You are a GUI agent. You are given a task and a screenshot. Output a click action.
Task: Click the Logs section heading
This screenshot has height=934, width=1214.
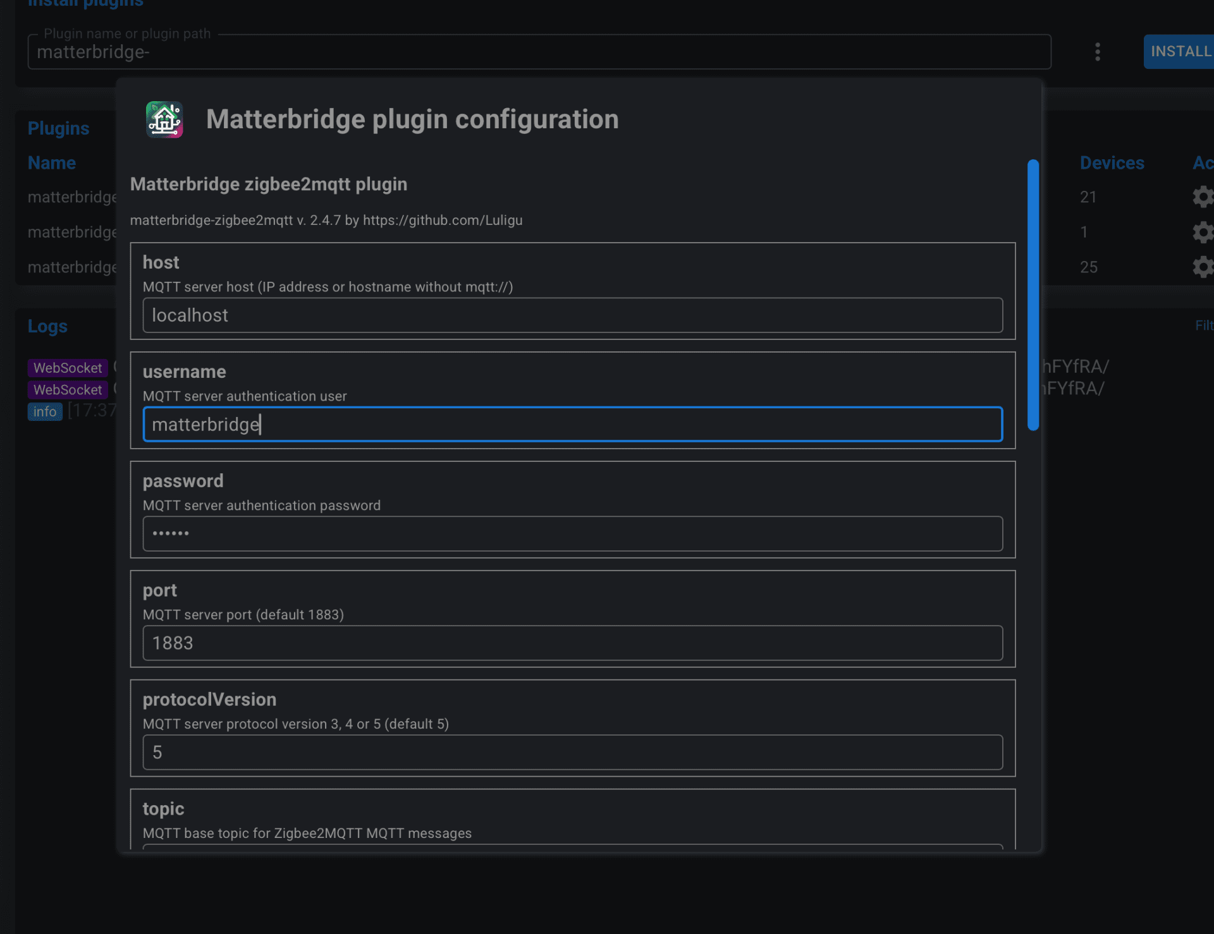[x=47, y=326]
